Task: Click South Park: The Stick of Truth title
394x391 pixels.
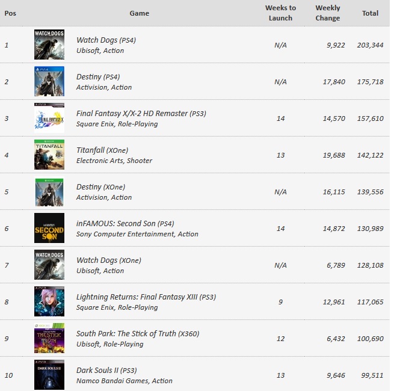Action: click(x=138, y=334)
